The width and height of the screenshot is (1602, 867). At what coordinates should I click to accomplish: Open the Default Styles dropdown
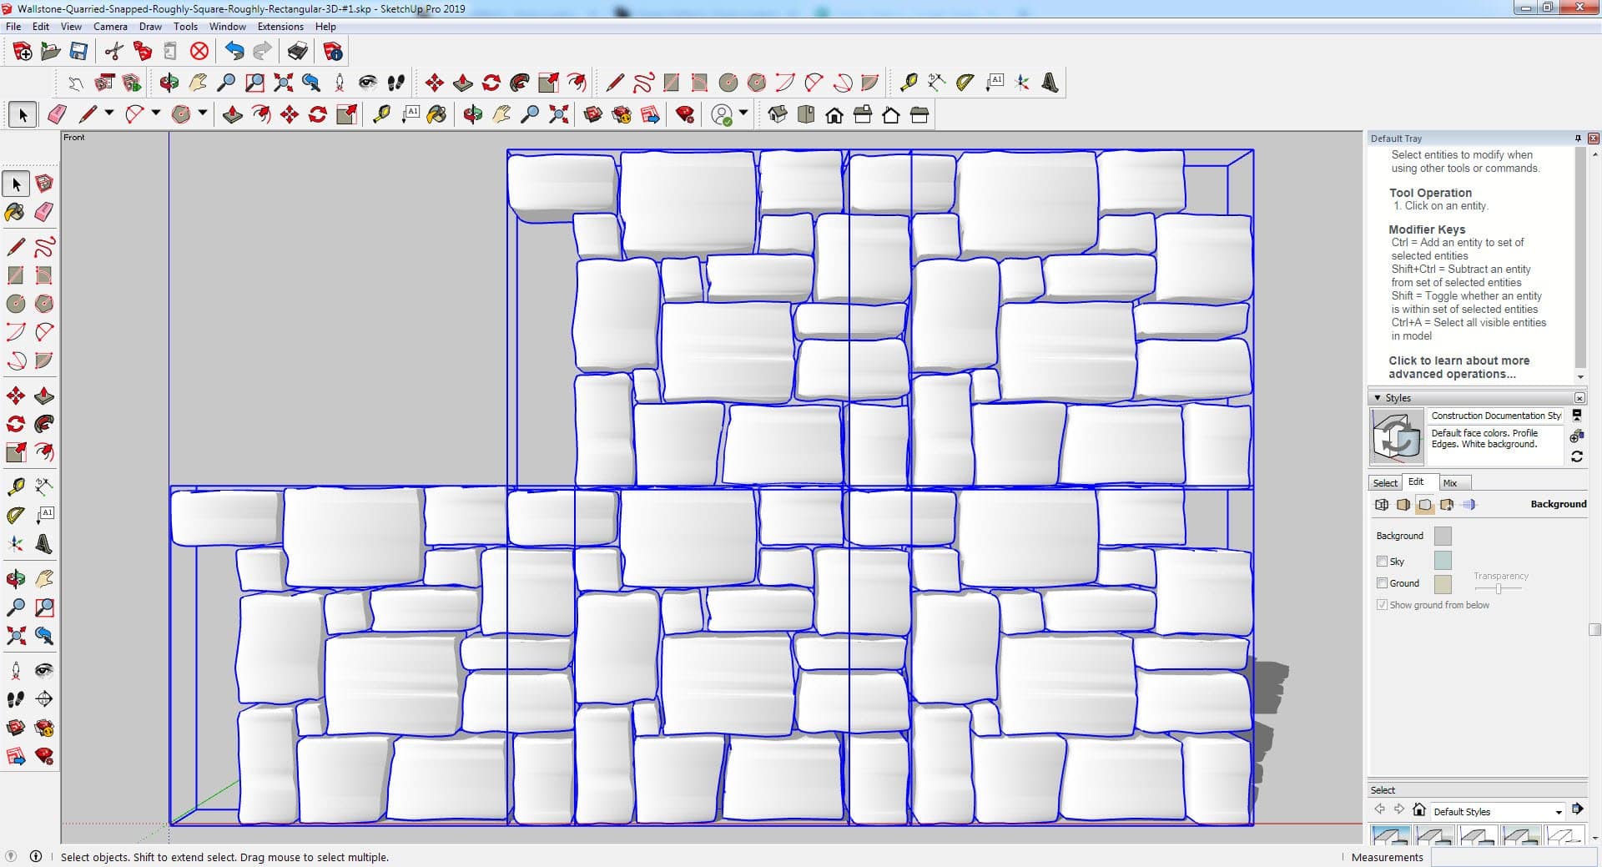1558,812
